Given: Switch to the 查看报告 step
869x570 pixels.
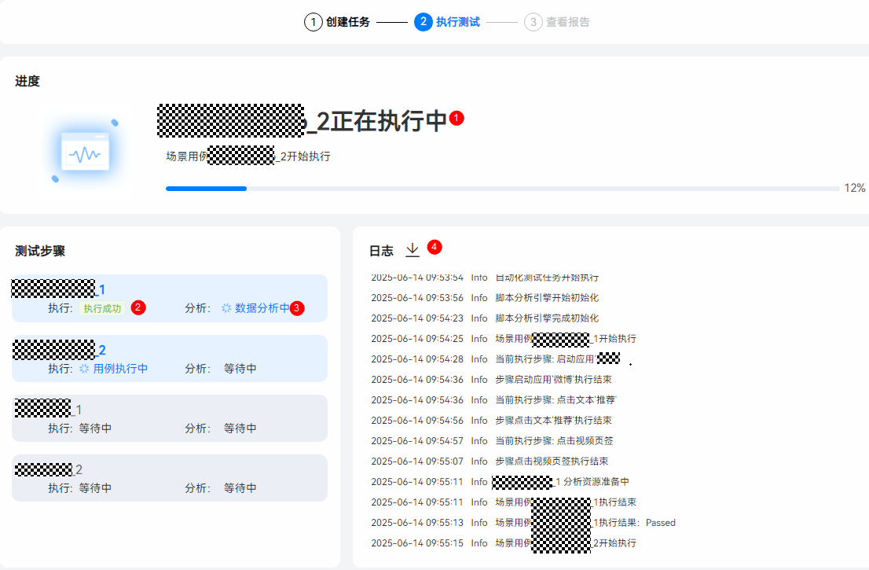Looking at the screenshot, I should (x=568, y=22).
